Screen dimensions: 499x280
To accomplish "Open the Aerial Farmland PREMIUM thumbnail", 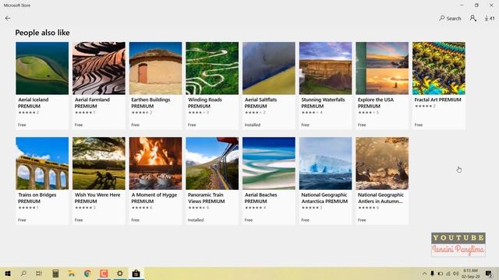I will point(99,68).
